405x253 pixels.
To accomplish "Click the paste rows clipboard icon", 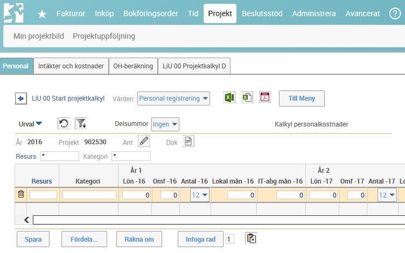I will 251,238.
